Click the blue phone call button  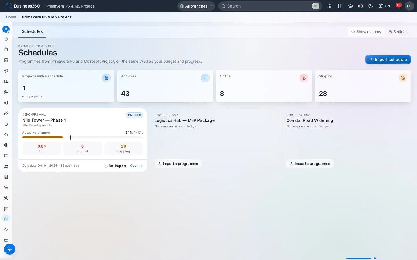[x=10, y=249]
